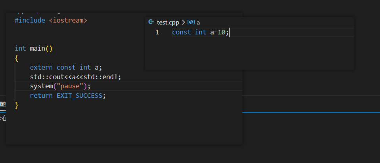Viewport: 380px width, 163px height.
Task: Click the C++ file icon beside test.cpp
Action: point(151,23)
